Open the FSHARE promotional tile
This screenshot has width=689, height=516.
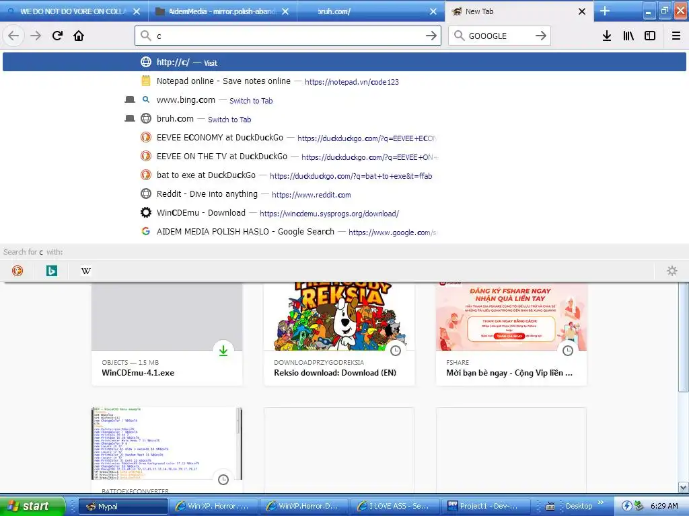(x=511, y=333)
